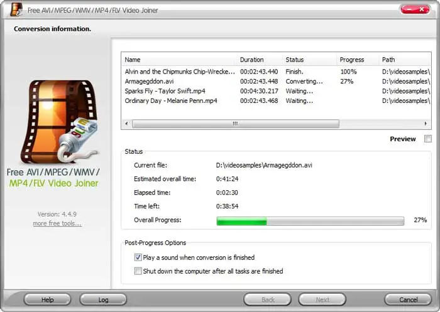Click the horizontal scrollbar thumb in file list
The image size is (440, 312).
click(x=236, y=124)
